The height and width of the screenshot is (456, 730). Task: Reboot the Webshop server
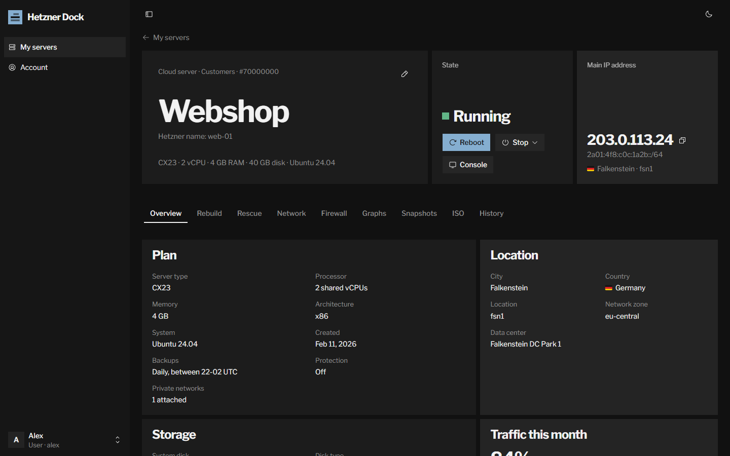tap(466, 142)
